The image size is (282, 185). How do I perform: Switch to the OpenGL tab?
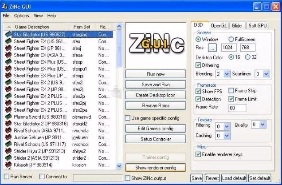pyautogui.click(x=219, y=26)
